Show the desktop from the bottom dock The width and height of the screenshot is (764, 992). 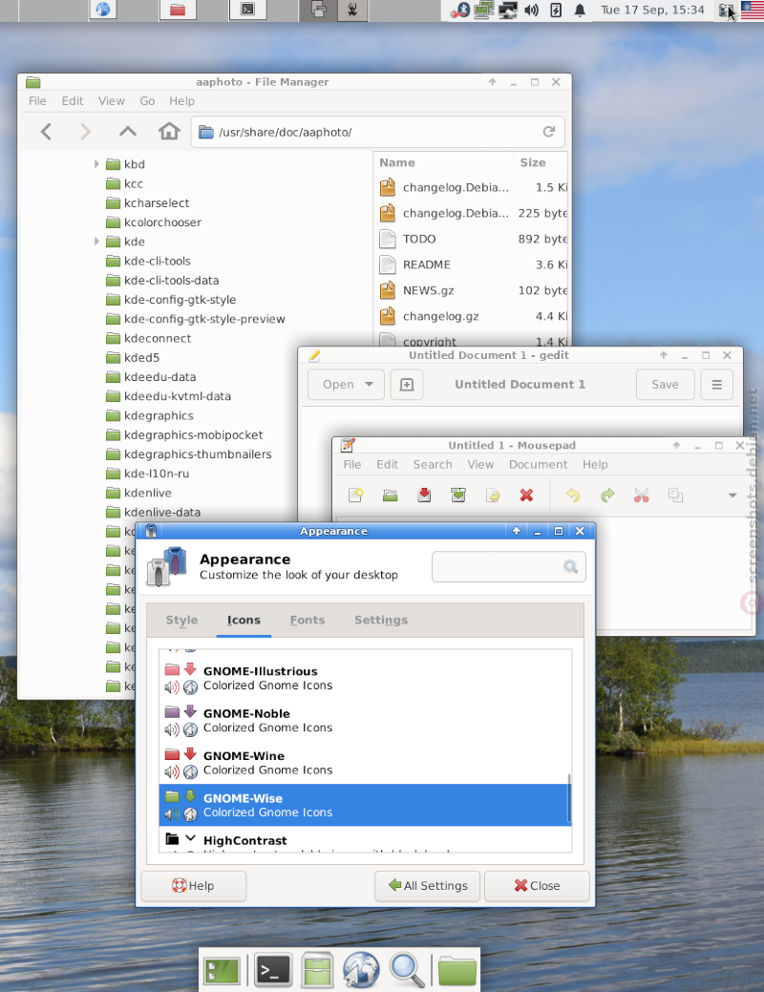point(223,969)
